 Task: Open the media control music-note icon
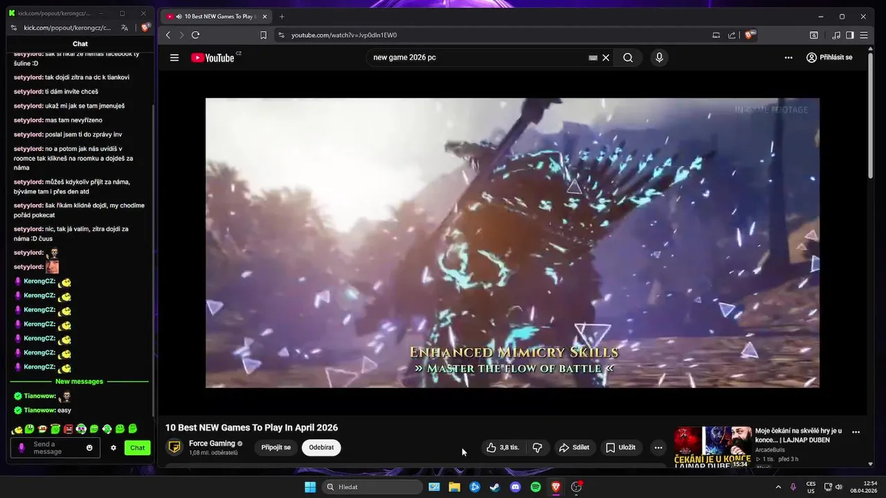[x=836, y=35]
